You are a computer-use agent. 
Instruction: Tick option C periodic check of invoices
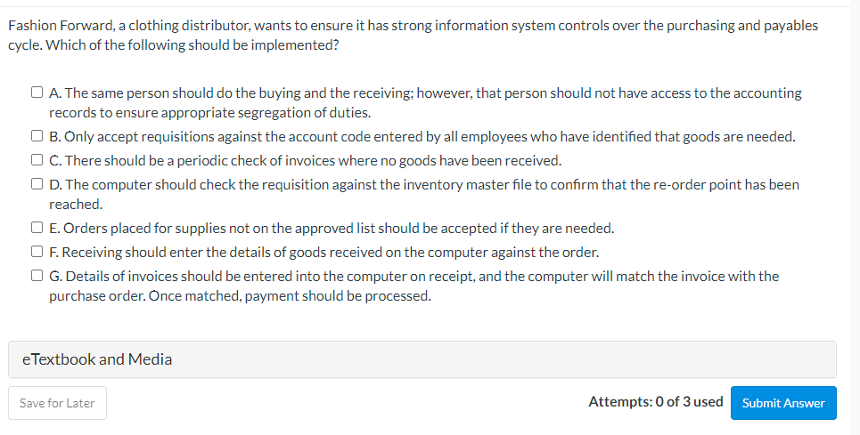[x=37, y=159]
